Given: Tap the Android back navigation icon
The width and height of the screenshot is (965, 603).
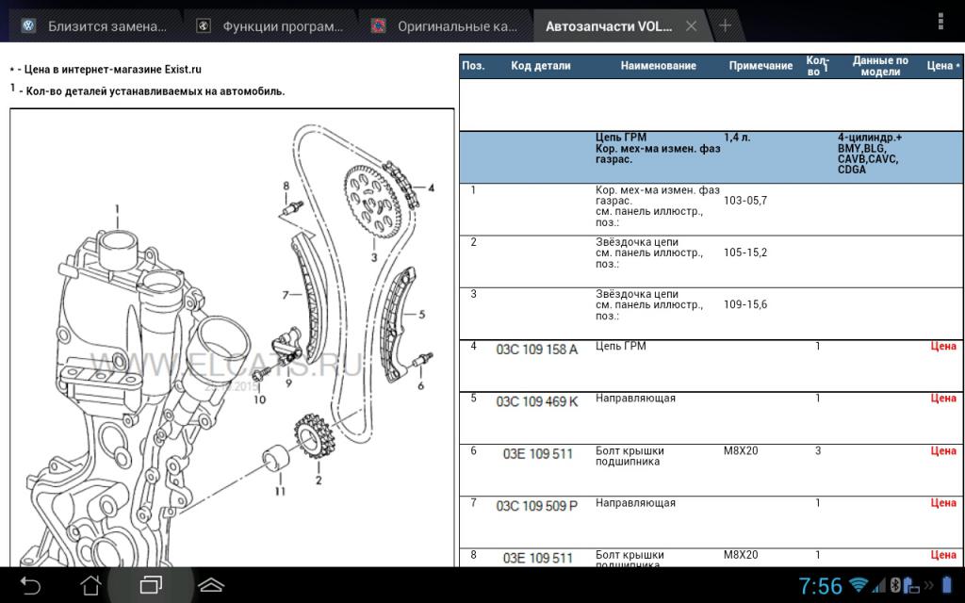Looking at the screenshot, I should point(29,585).
